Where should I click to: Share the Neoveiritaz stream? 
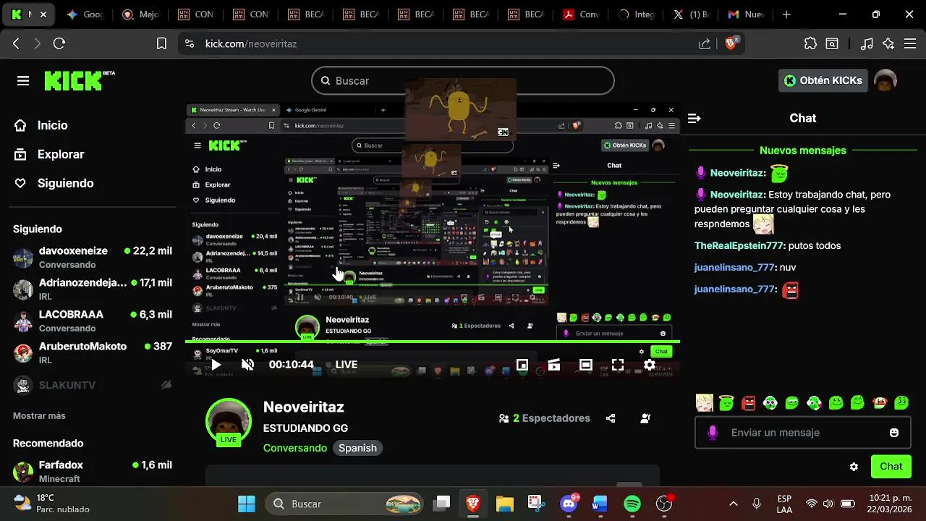611,418
